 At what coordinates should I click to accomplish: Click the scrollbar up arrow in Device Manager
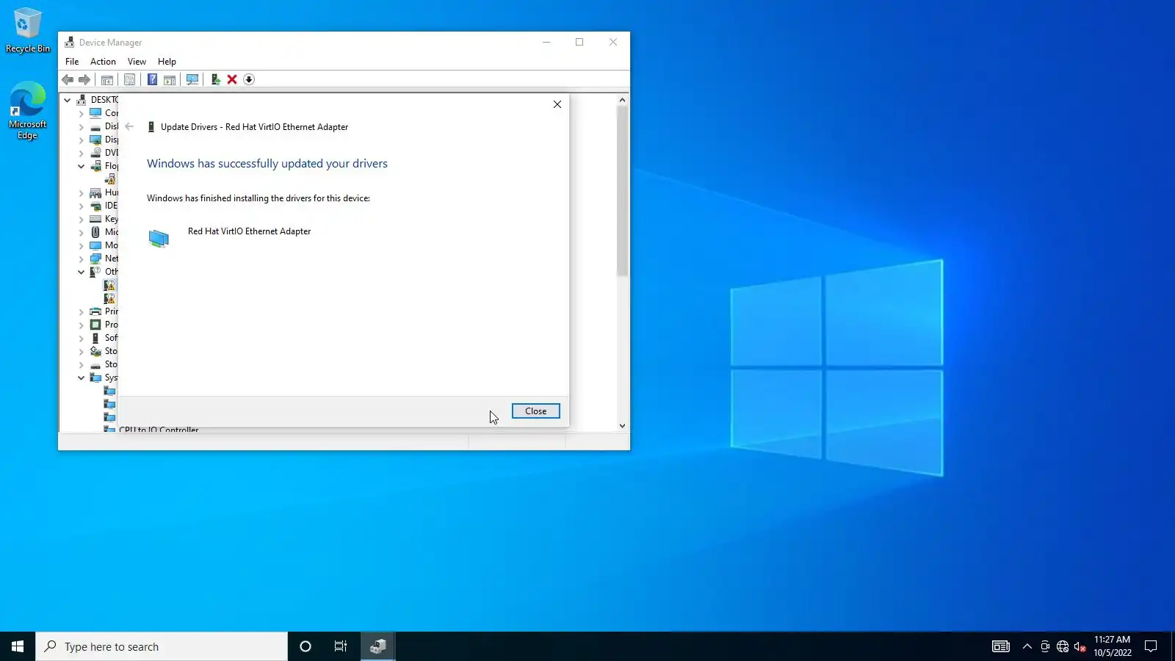[x=622, y=100]
